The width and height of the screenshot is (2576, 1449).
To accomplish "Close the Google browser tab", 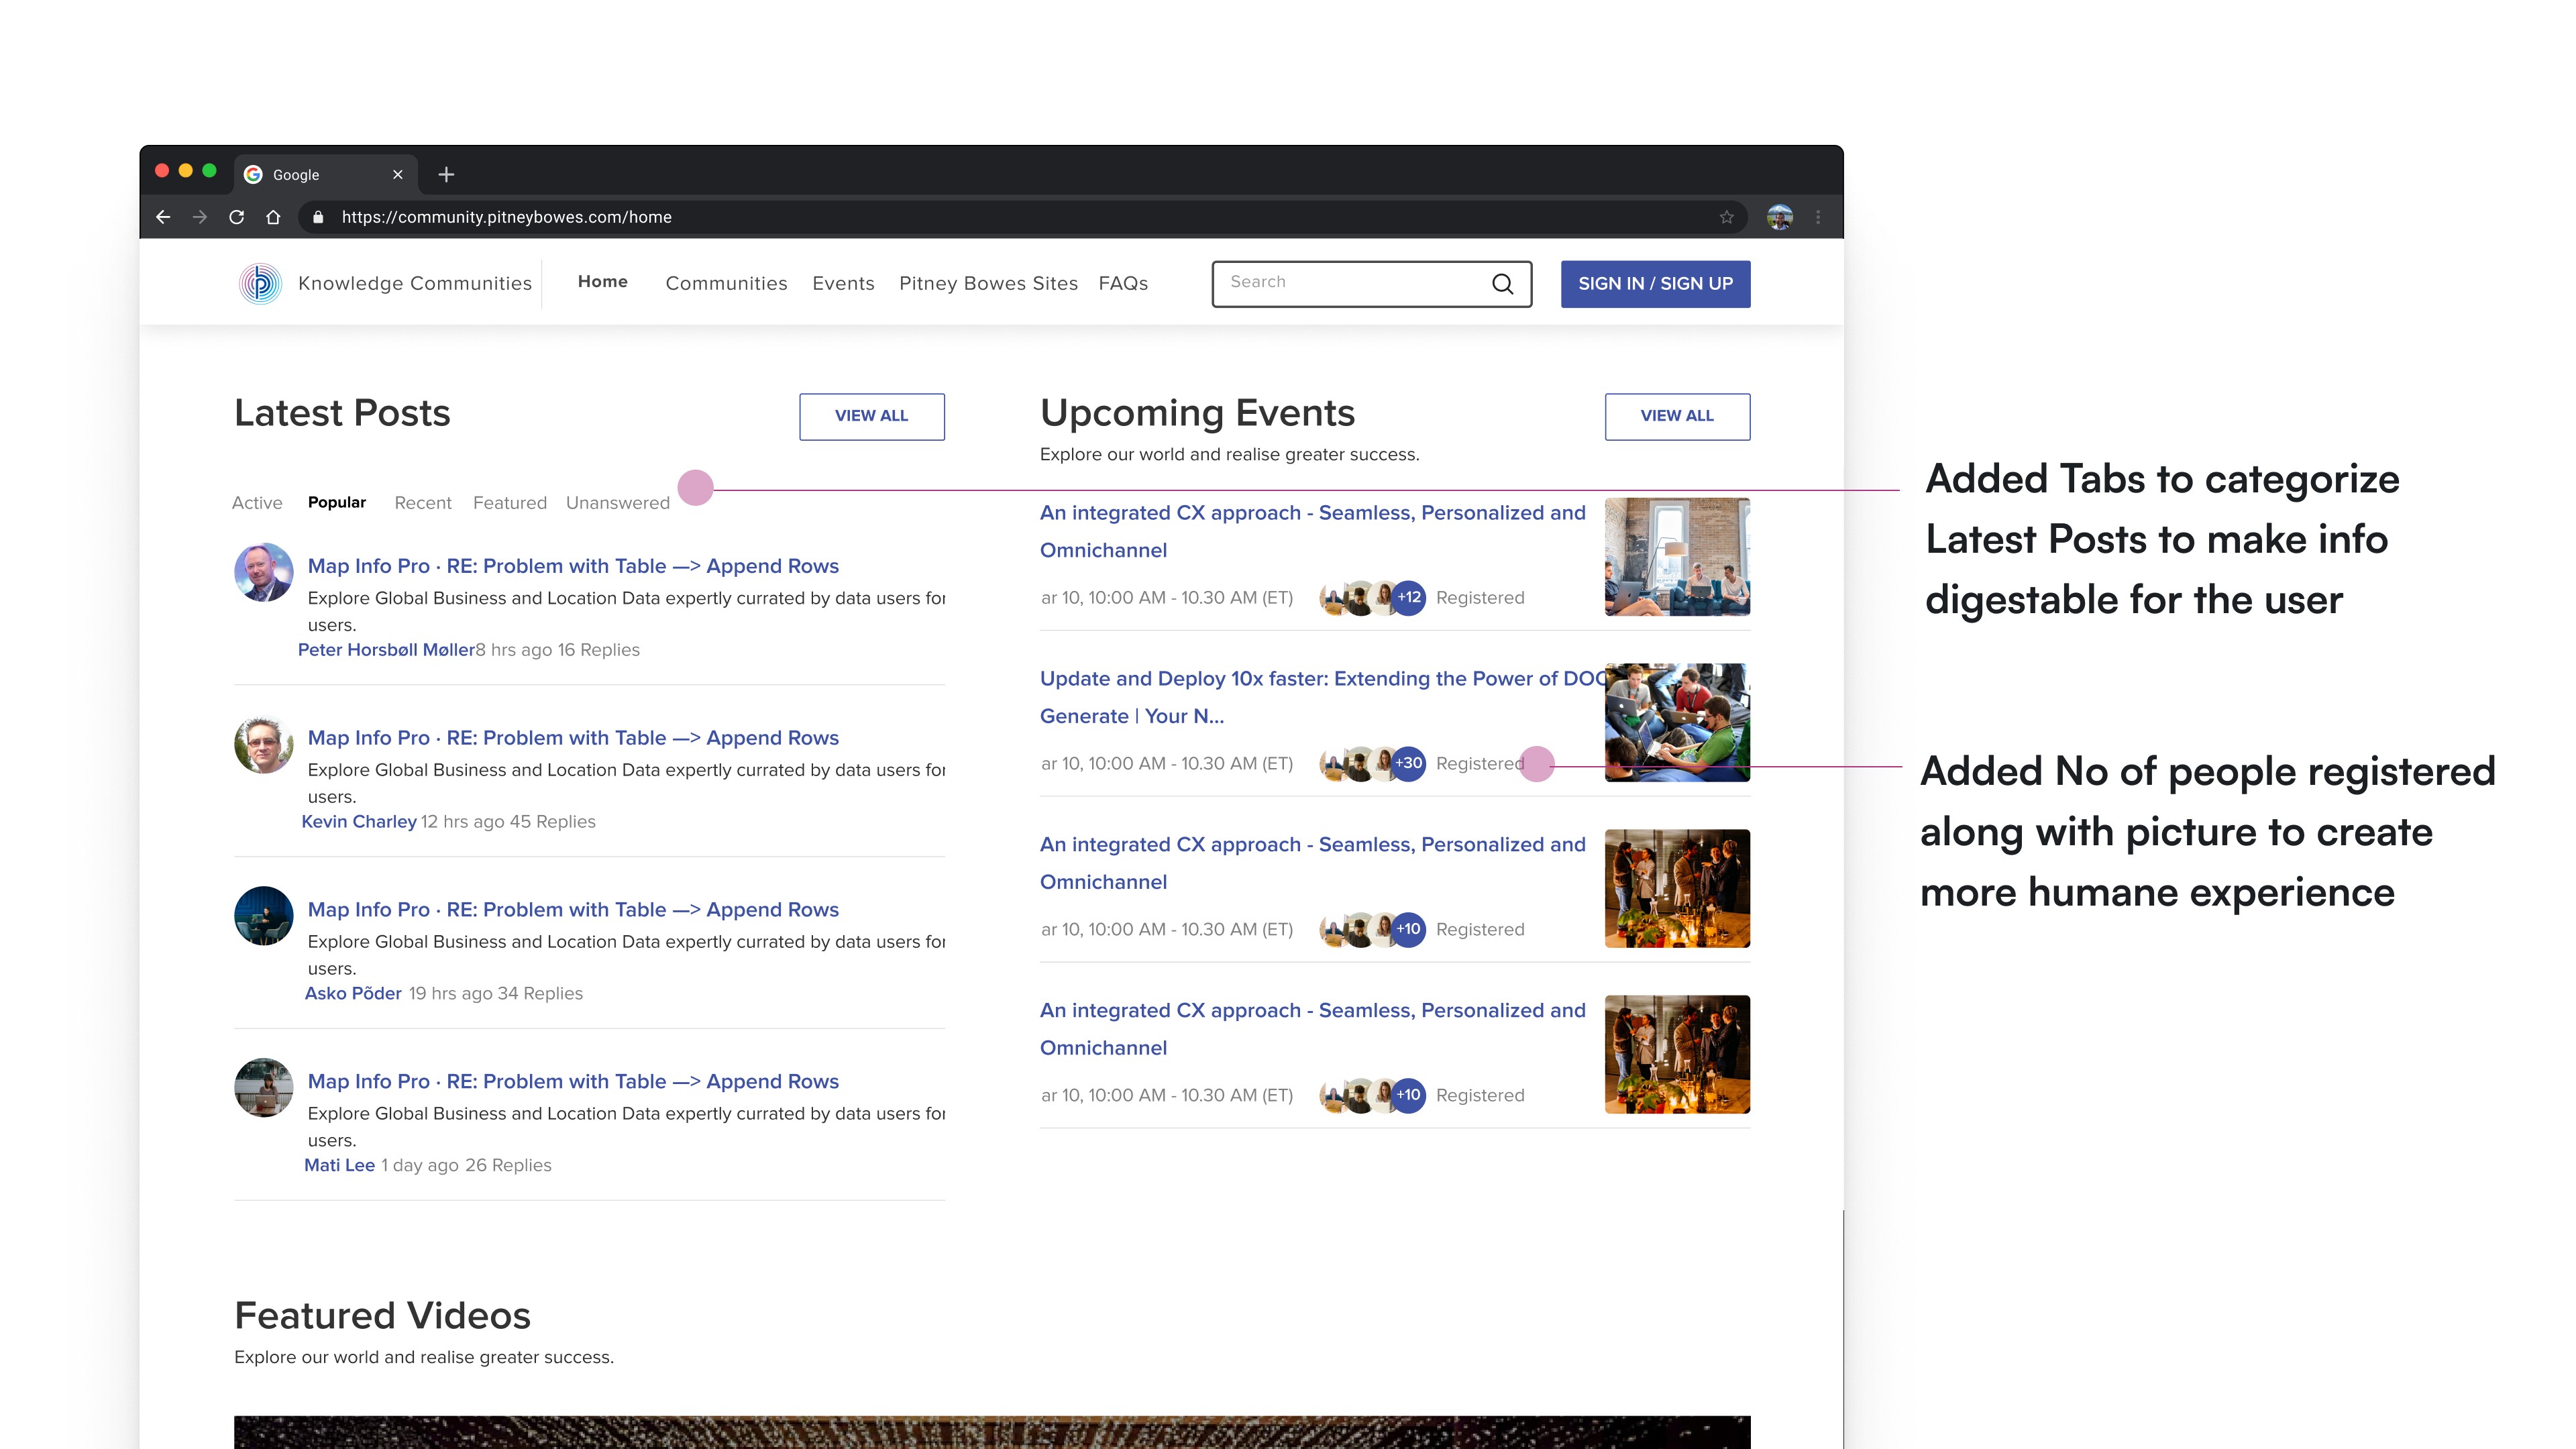I will click(x=398, y=174).
